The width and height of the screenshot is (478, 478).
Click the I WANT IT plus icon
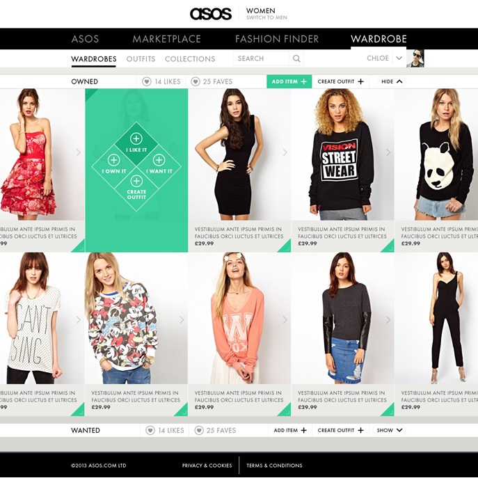159,160
